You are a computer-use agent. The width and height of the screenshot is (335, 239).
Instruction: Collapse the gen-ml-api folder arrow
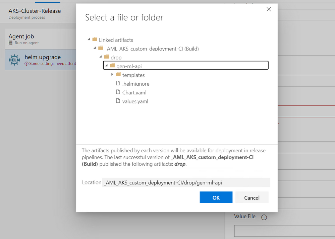coord(106,65)
